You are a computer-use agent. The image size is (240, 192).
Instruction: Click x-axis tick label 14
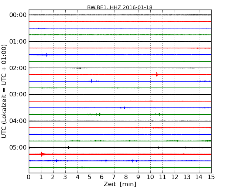[199, 177]
